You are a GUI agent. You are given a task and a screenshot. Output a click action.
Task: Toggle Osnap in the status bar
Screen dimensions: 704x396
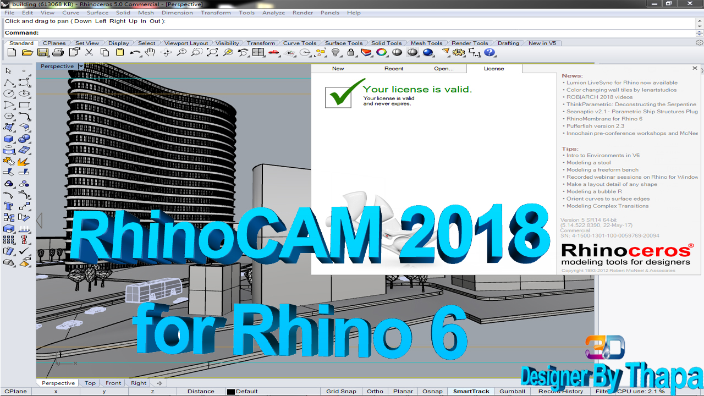coord(432,392)
